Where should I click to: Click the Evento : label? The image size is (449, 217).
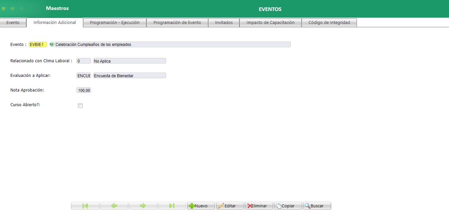18,44
